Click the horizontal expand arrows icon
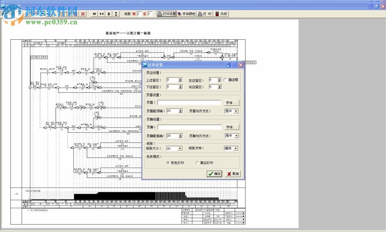This screenshot has height=232, width=386. pyautogui.click(x=94, y=14)
